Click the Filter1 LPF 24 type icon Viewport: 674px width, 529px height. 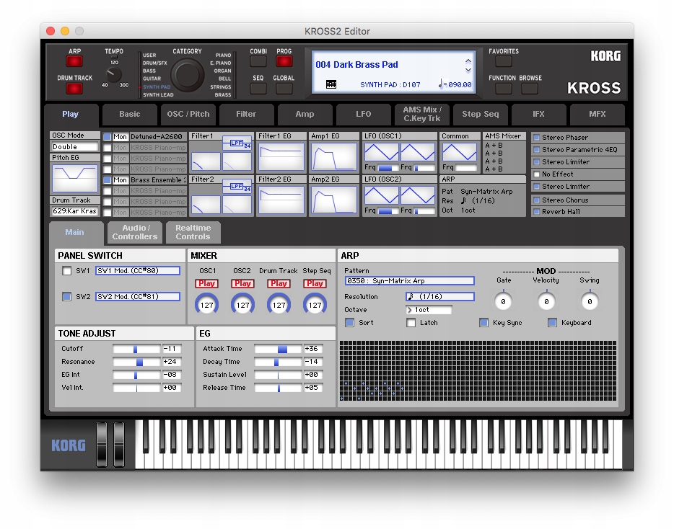(237, 143)
